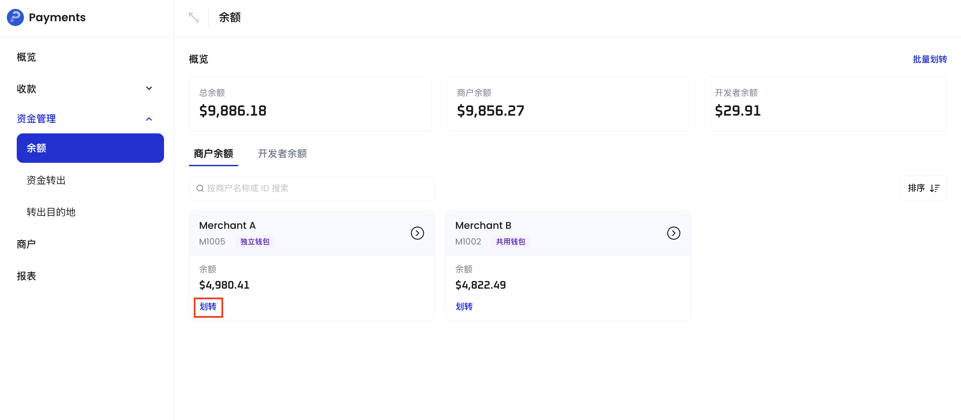Click the Payments logo icon
The image size is (961, 420).
(x=15, y=17)
